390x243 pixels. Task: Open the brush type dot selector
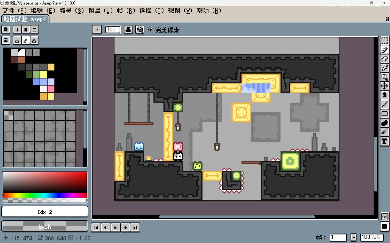coord(97,30)
